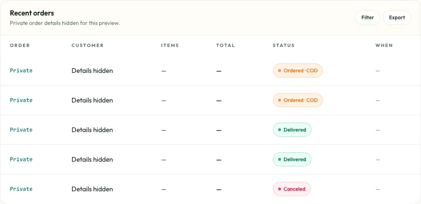Select the WHEN column header
Viewport: 421px width, 204px height.
(x=384, y=46)
